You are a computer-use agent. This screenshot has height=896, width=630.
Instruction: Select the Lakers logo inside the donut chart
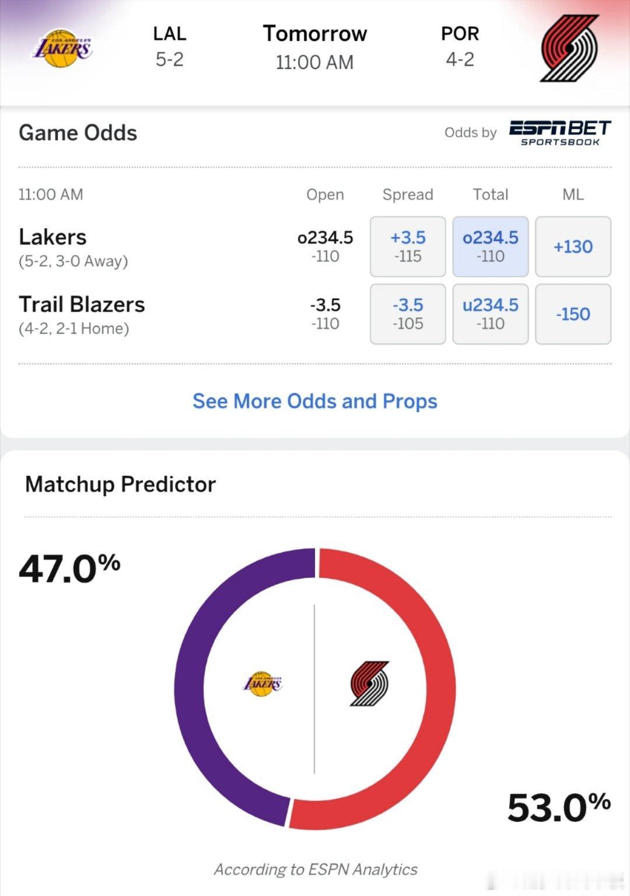point(262,684)
